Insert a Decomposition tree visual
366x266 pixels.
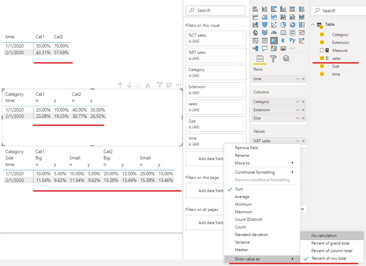255,49
